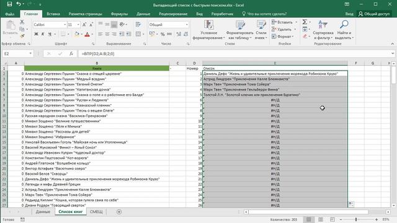Open Условное форматирование menu
The height and width of the screenshot is (223, 397).
click(x=208, y=30)
